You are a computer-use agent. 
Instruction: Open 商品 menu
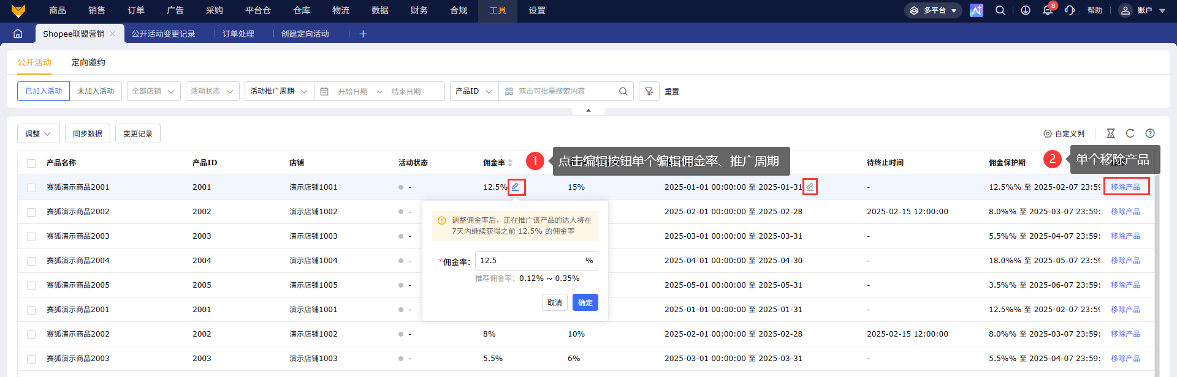pyautogui.click(x=58, y=10)
